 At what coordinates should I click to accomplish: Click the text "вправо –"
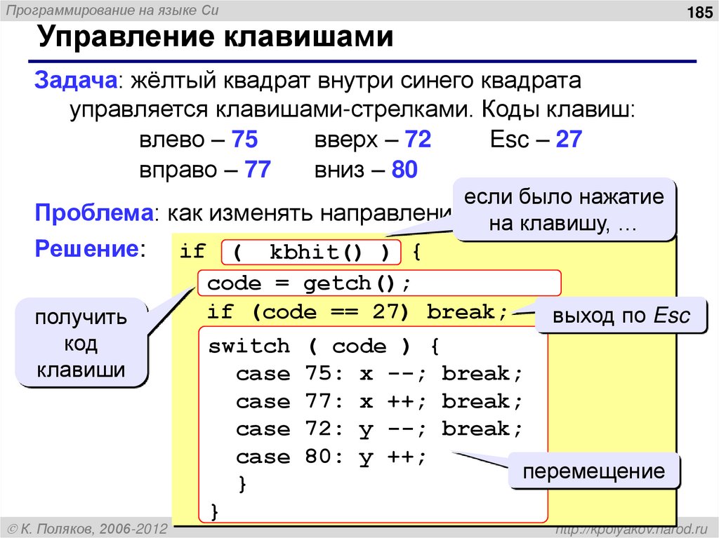188,170
